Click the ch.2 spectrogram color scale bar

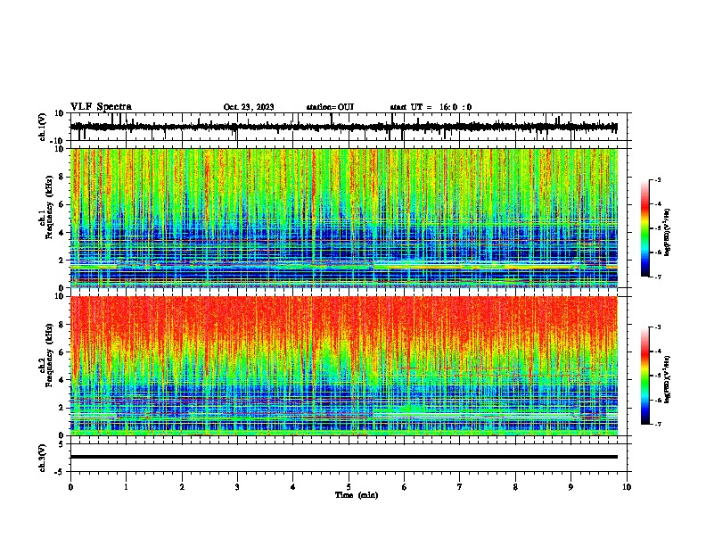(644, 376)
